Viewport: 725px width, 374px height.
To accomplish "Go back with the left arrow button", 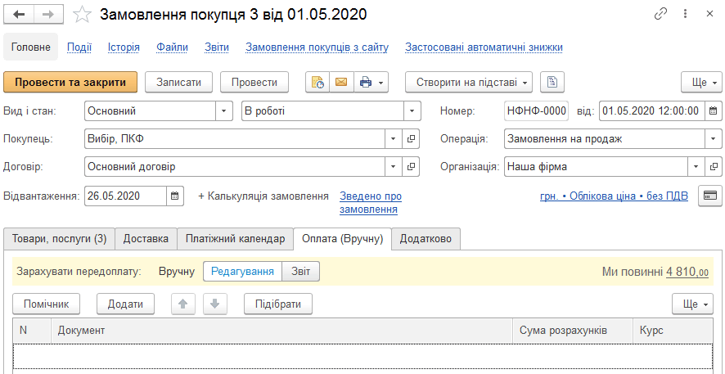I will pyautogui.click(x=19, y=15).
